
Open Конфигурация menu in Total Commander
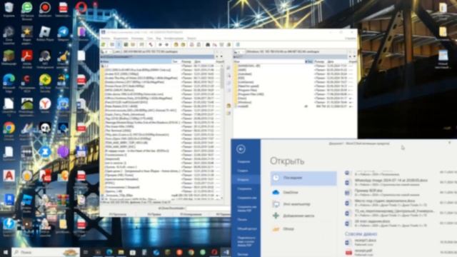174,38
